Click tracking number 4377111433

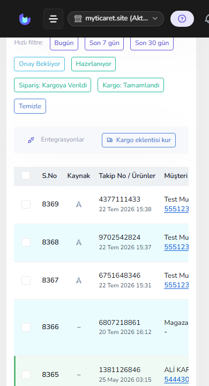[120, 199]
